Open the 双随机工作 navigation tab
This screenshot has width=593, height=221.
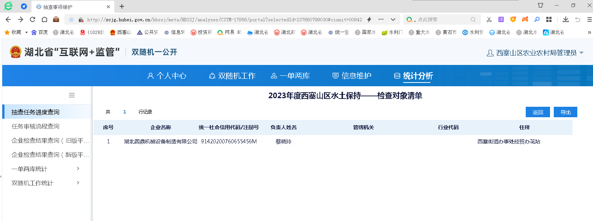(x=232, y=76)
